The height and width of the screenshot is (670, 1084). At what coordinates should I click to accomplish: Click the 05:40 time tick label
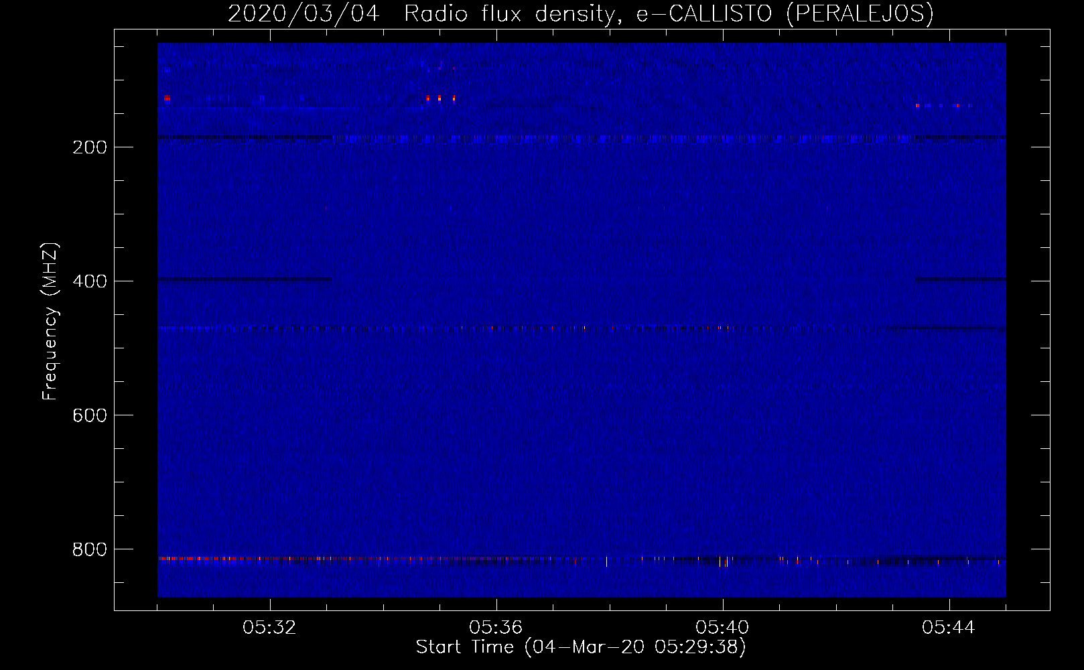coord(722,628)
